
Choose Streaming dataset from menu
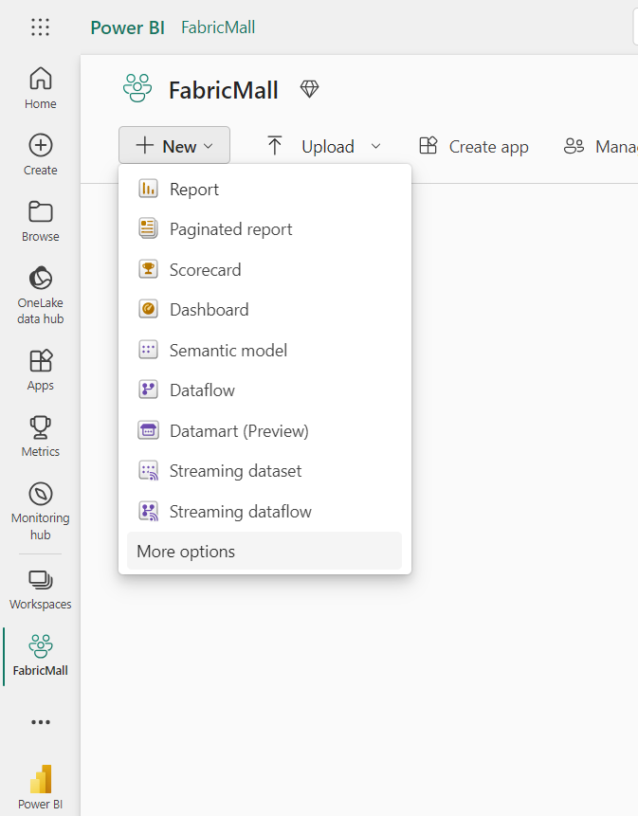[x=264, y=471]
